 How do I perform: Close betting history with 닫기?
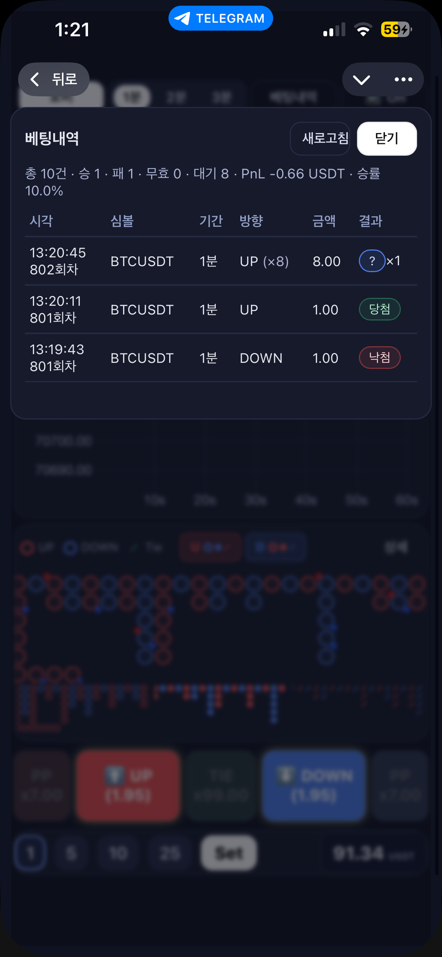click(x=387, y=138)
